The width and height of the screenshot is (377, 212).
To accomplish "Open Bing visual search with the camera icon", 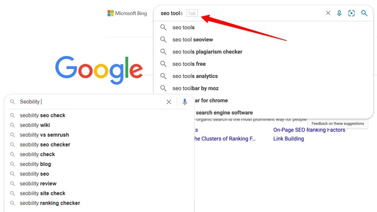I will [x=351, y=13].
